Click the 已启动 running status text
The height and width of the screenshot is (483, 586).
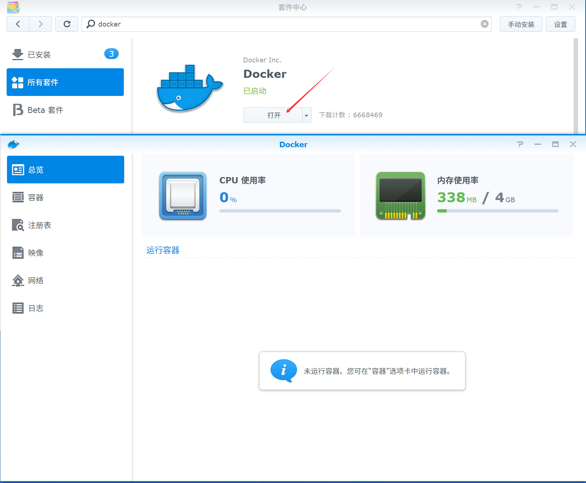(x=255, y=91)
